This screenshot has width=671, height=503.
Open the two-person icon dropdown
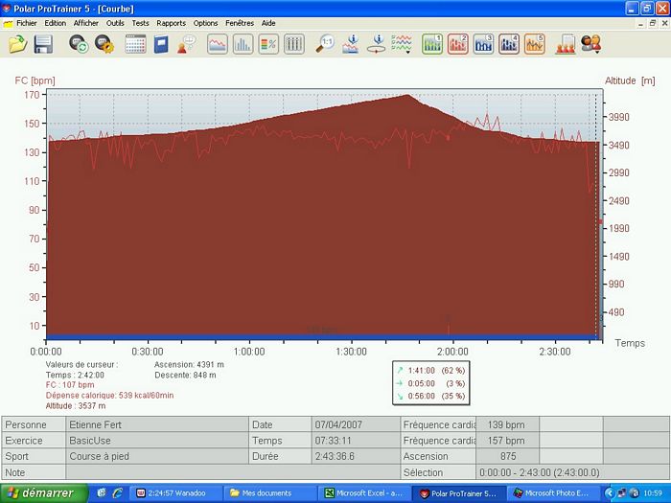pyautogui.click(x=591, y=44)
